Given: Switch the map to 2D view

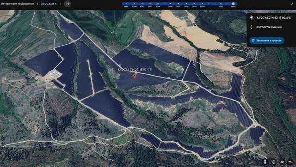Looking at the screenshot, I should 282,162.
